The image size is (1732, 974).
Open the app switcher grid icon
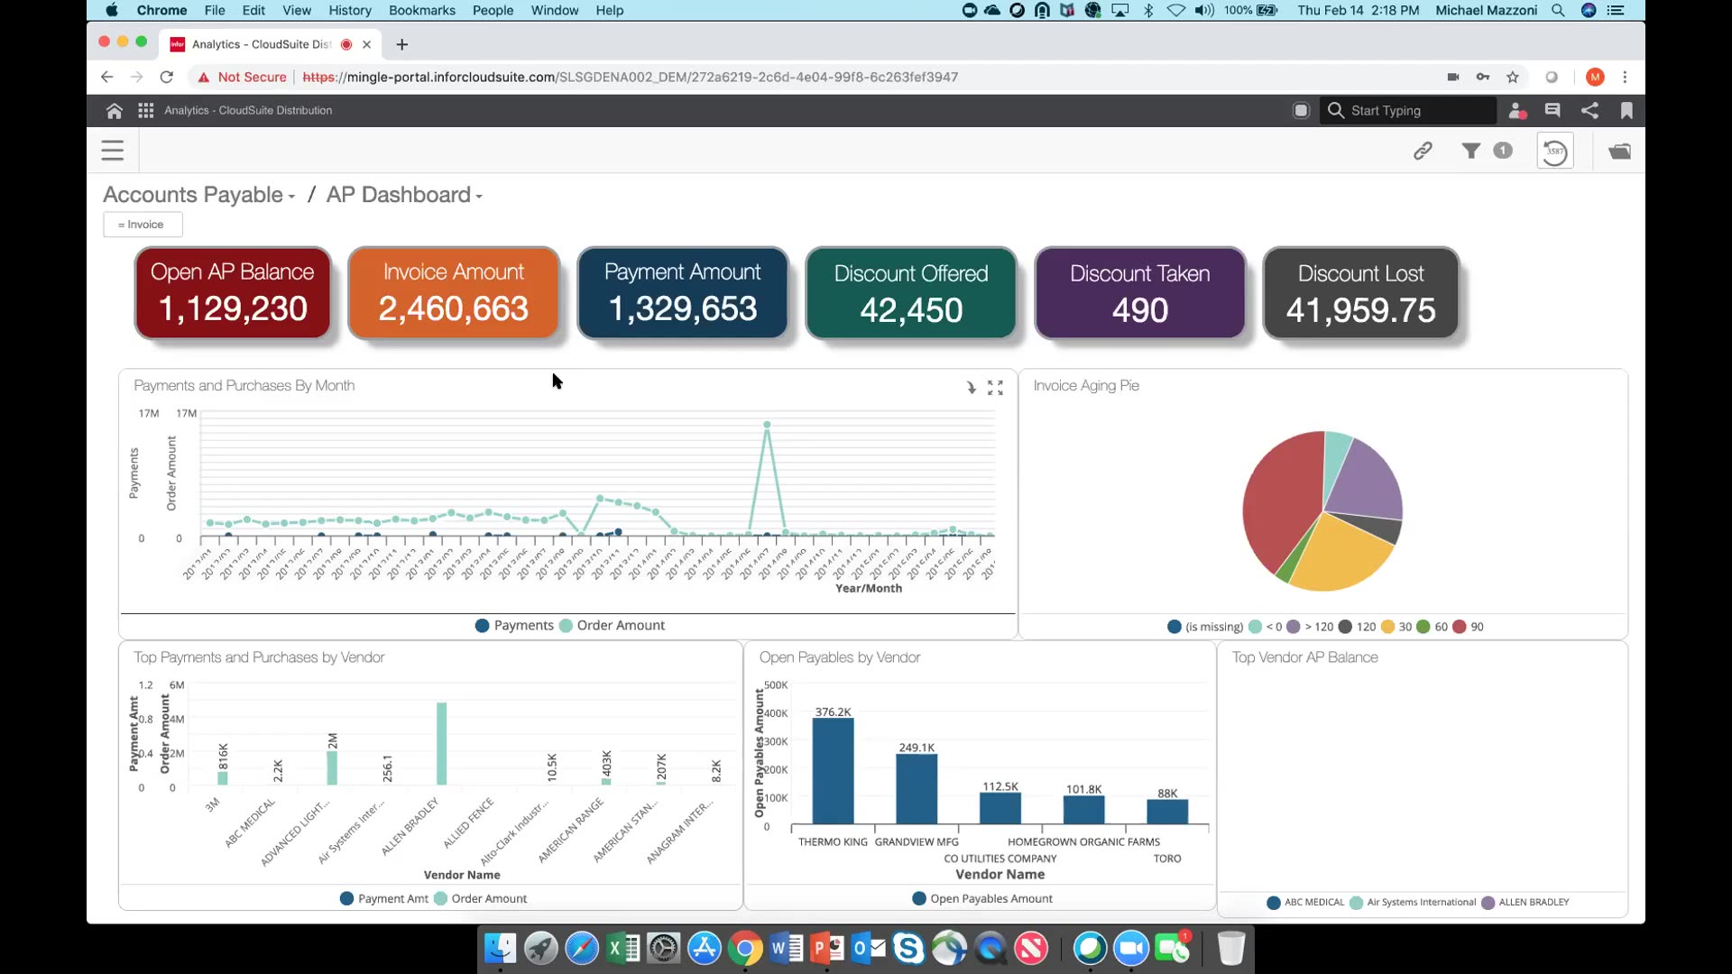pos(144,110)
